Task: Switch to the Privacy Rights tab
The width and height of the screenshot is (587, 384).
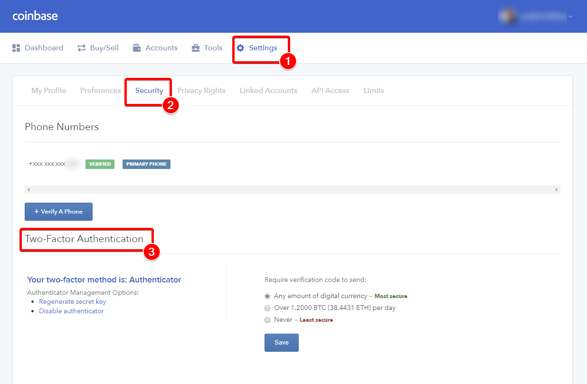Action: click(x=201, y=91)
